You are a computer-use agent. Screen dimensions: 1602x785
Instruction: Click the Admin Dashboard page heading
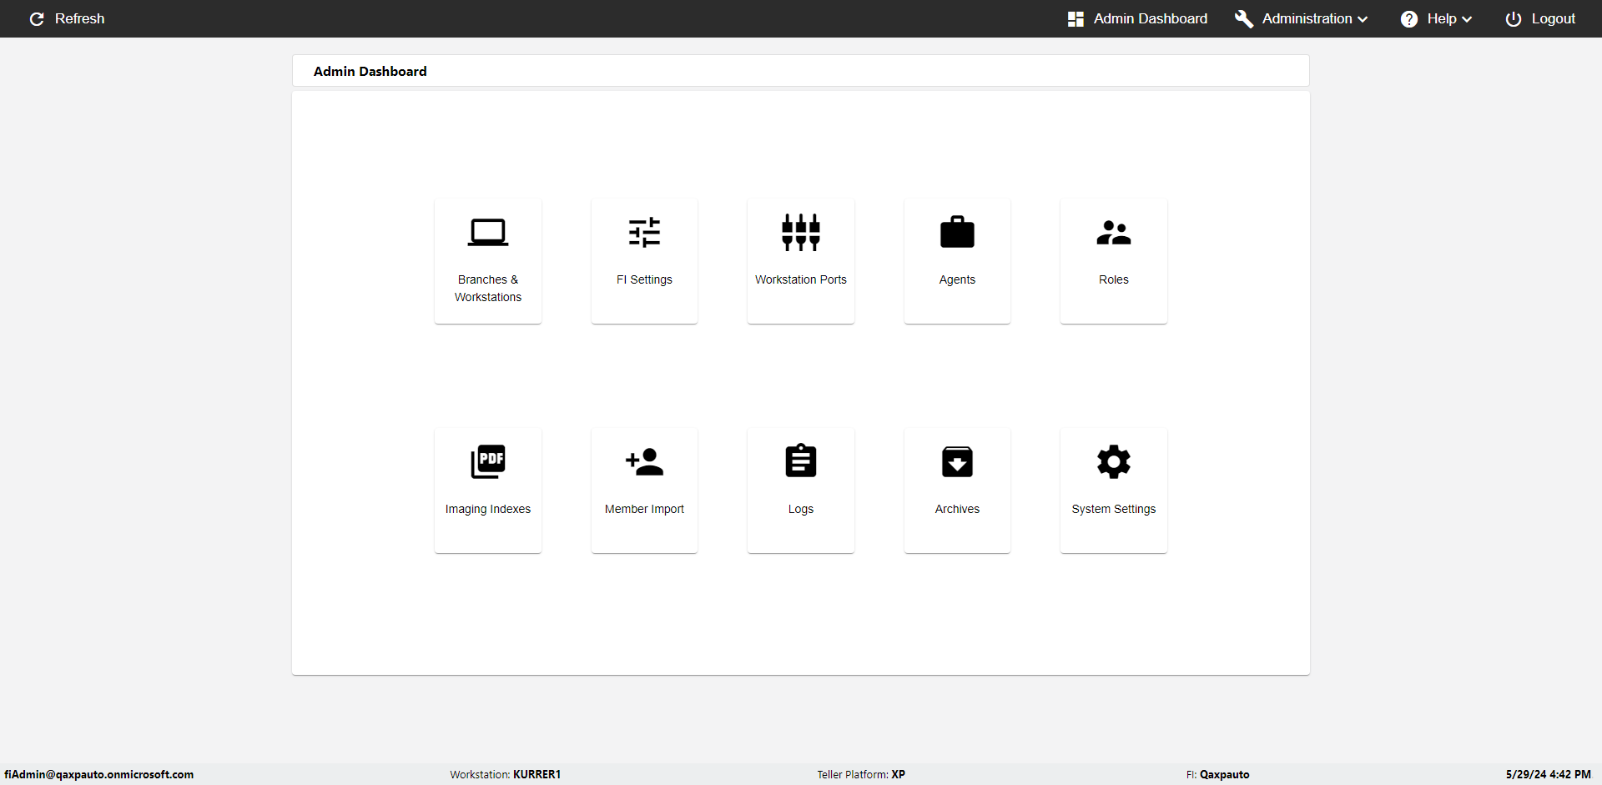[370, 72]
